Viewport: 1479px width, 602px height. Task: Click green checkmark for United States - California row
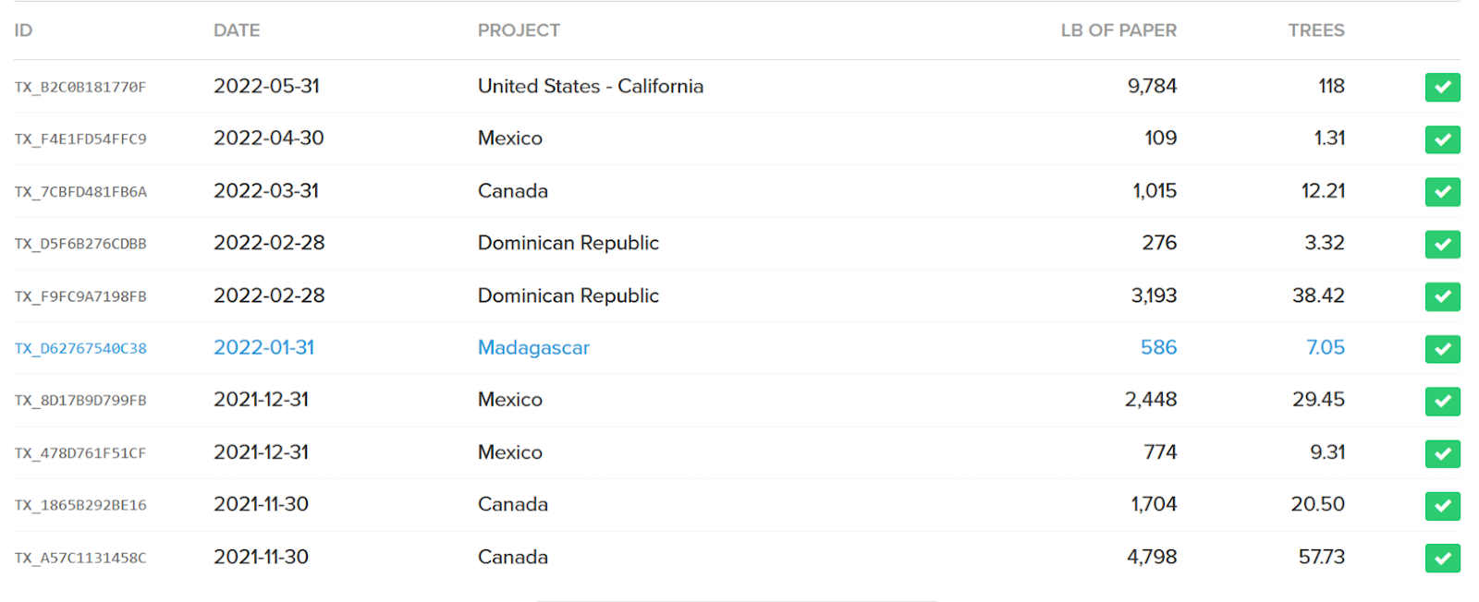coord(1442,88)
